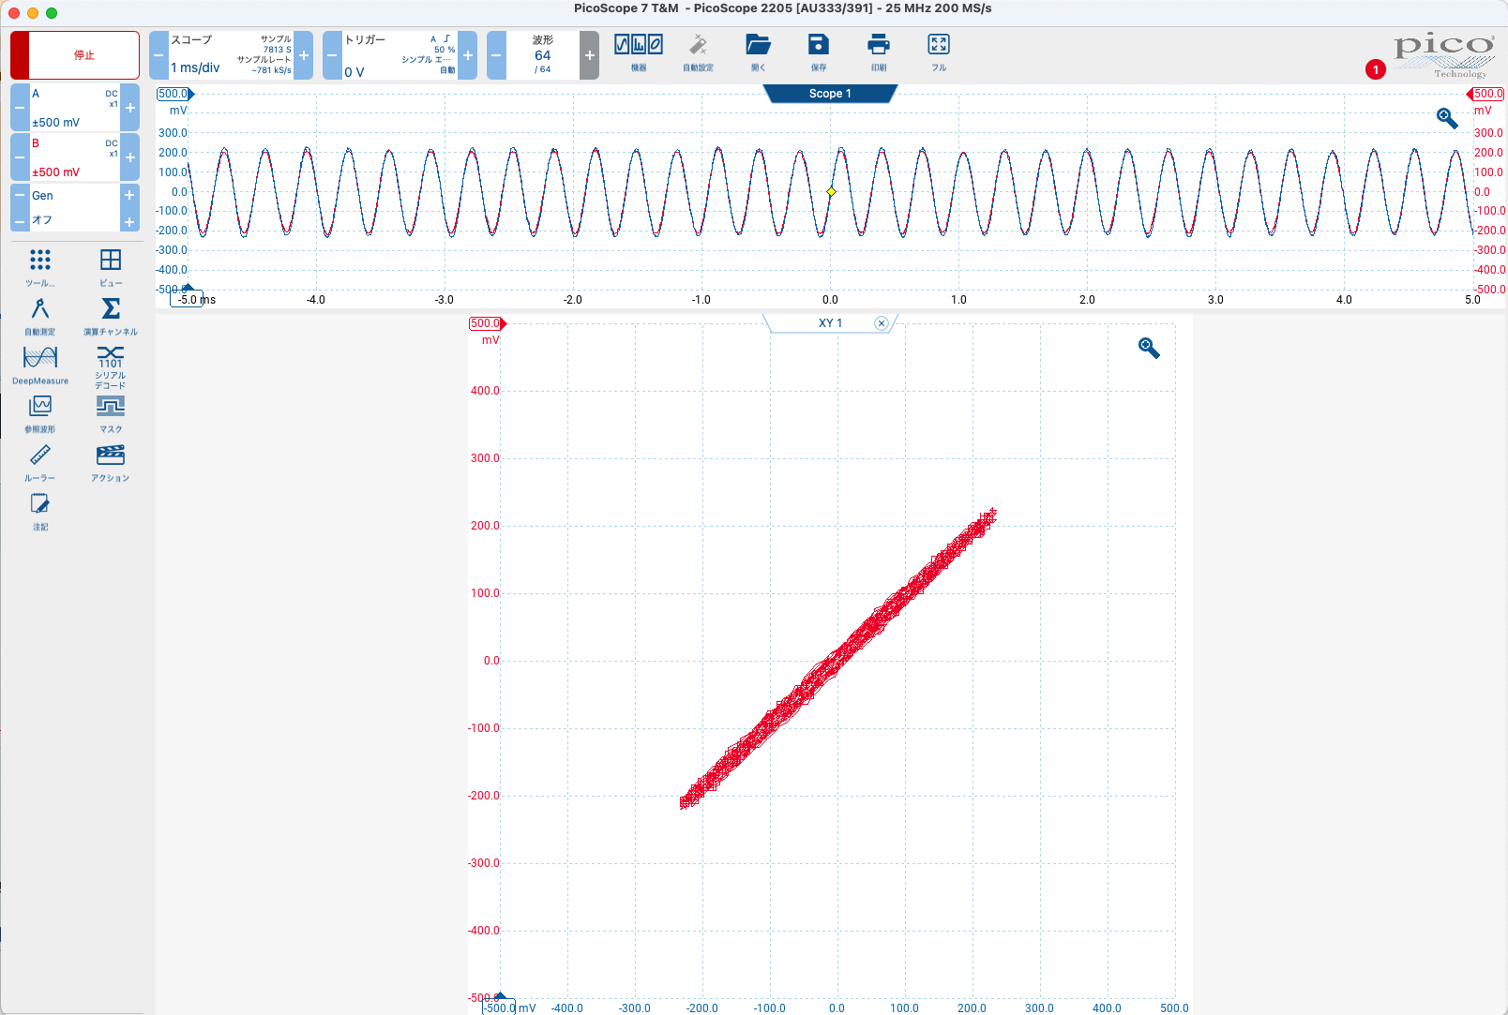Decrease channel A range with minus

[20, 108]
